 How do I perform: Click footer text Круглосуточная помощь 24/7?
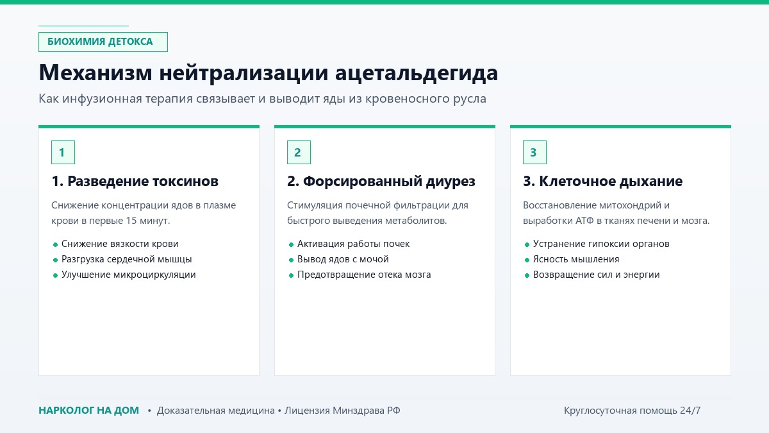[x=633, y=411]
